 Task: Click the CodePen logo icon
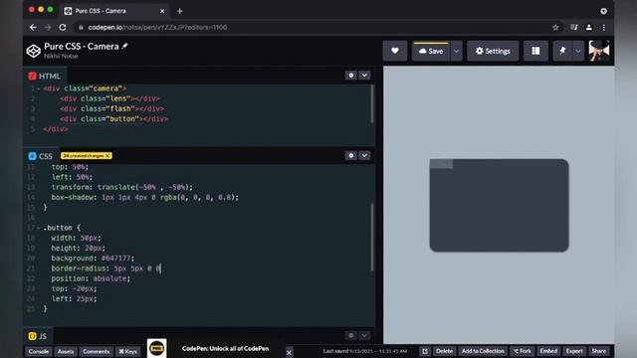coord(33,51)
